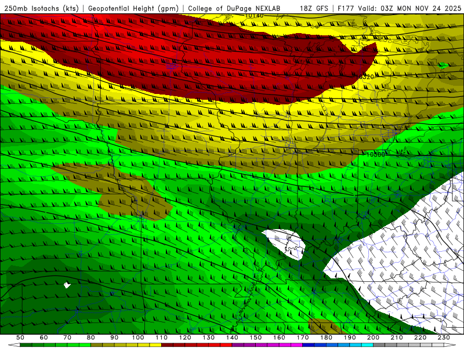464x348 pixels.
Task: Click the 10320 height contour label
Action: click(365, 77)
